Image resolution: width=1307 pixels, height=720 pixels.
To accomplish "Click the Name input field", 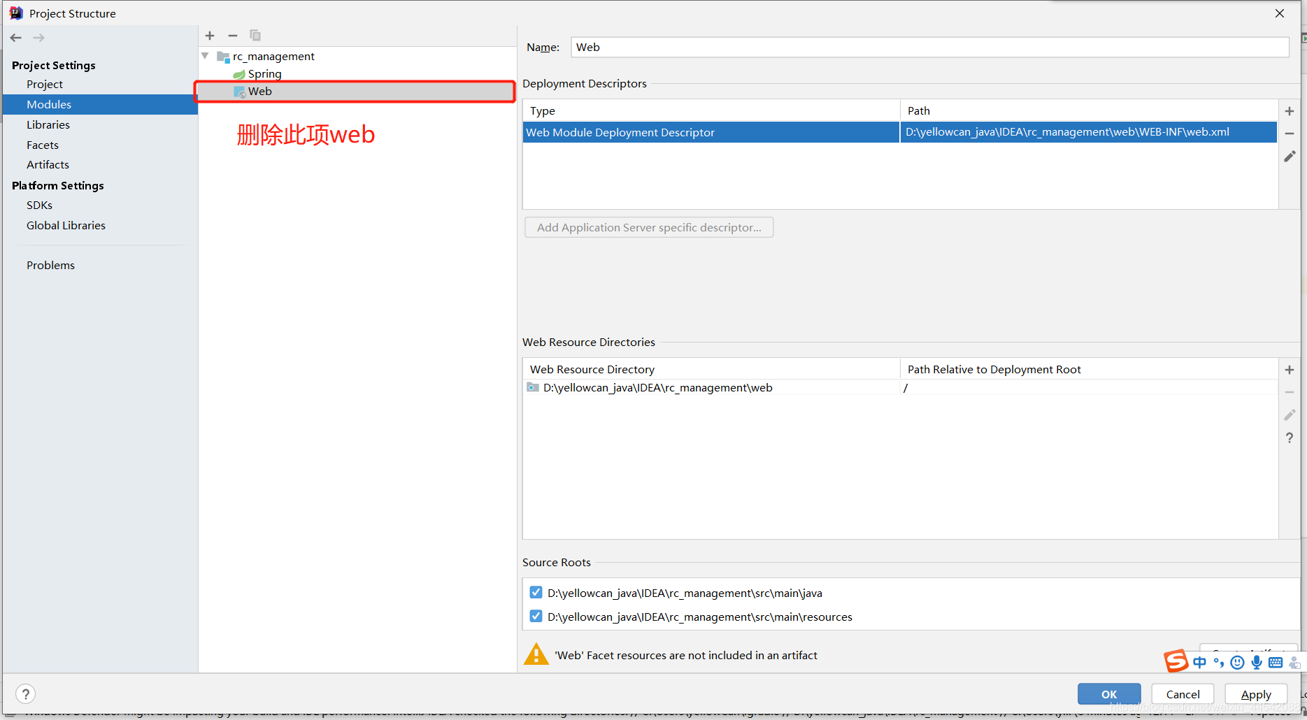I will point(930,47).
